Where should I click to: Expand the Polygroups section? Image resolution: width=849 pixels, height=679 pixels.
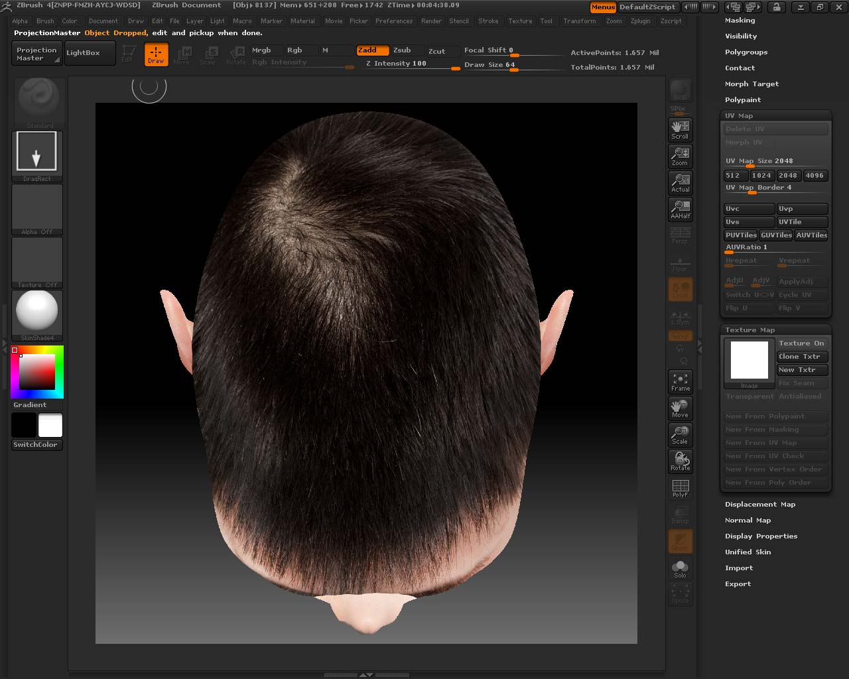746,52
